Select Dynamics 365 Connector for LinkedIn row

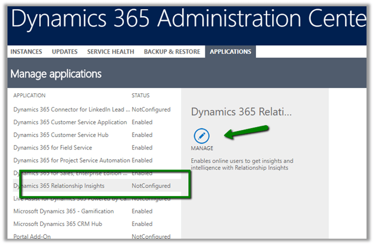(70, 109)
